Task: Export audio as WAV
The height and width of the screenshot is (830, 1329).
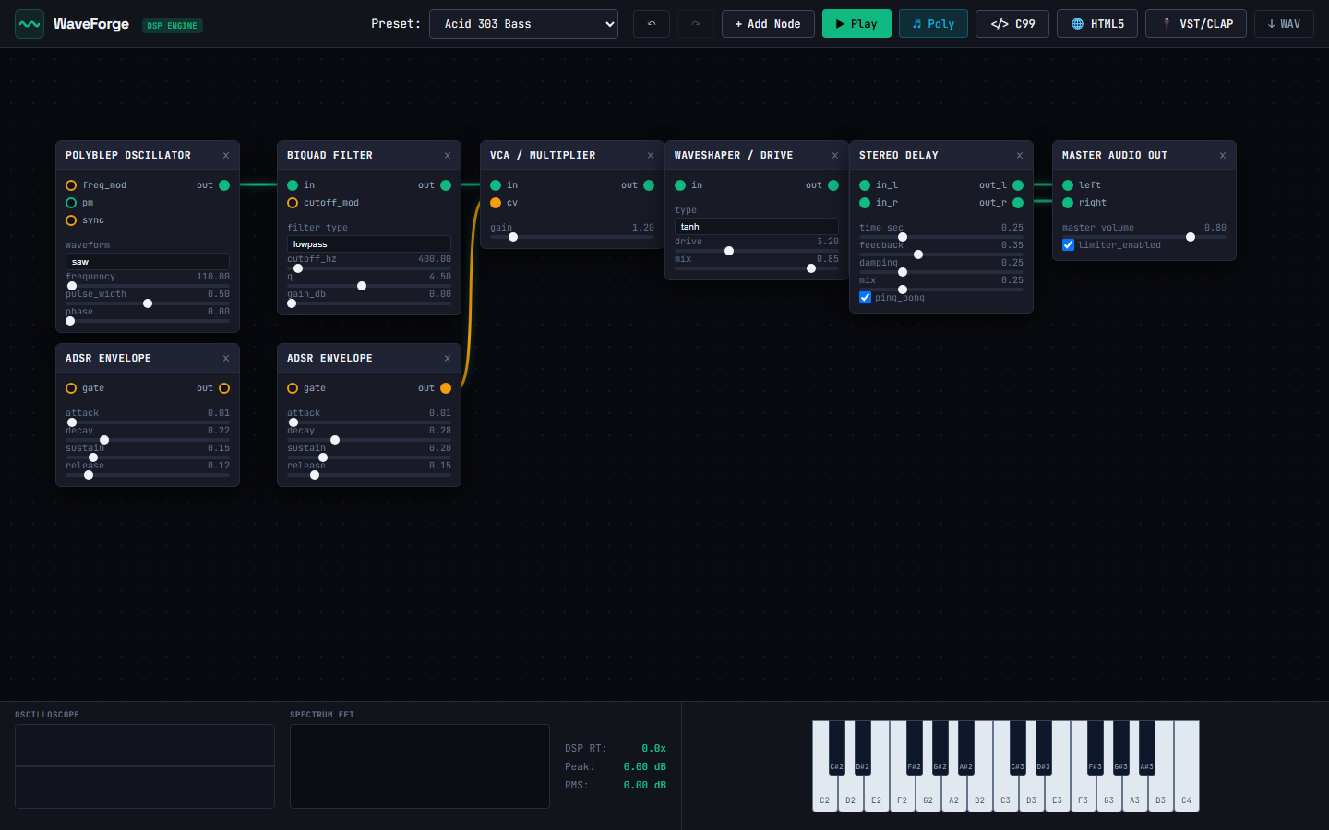Action: pos(1284,24)
